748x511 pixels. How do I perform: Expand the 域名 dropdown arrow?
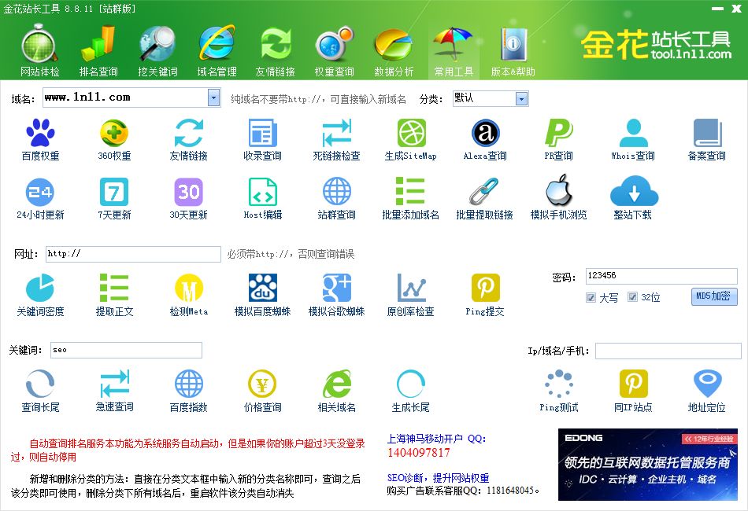(x=213, y=98)
